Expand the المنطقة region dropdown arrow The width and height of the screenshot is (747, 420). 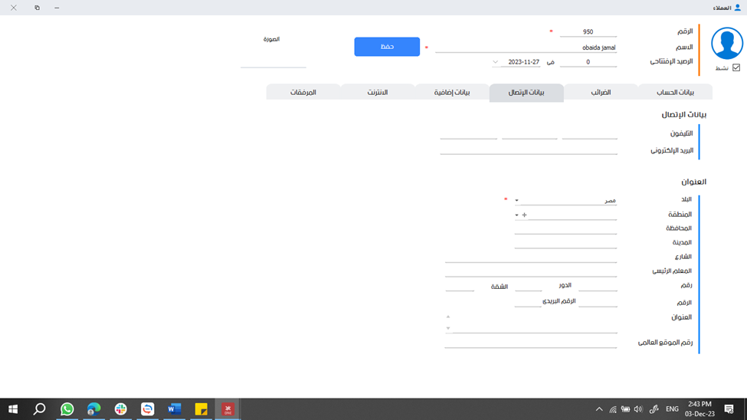(x=516, y=215)
